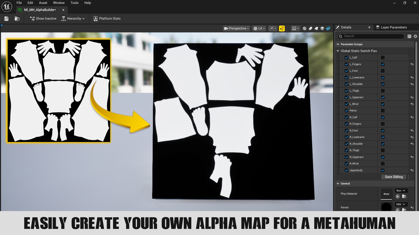Open the Lit view mode dropdown
The image size is (419, 235).
click(x=259, y=28)
